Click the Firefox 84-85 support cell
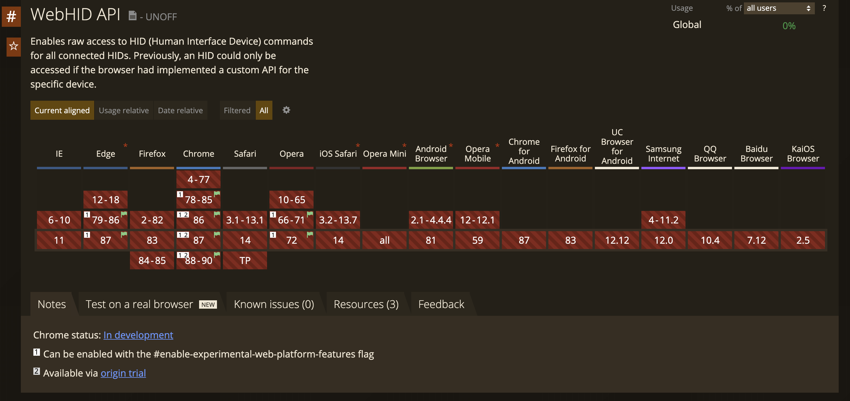The width and height of the screenshot is (850, 401). 152,260
